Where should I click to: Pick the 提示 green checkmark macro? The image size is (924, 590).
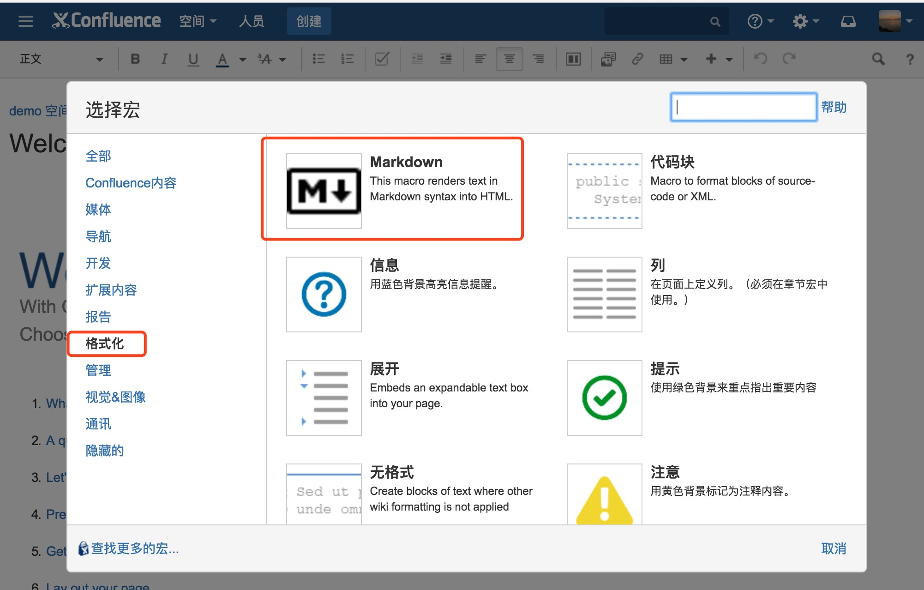point(604,397)
